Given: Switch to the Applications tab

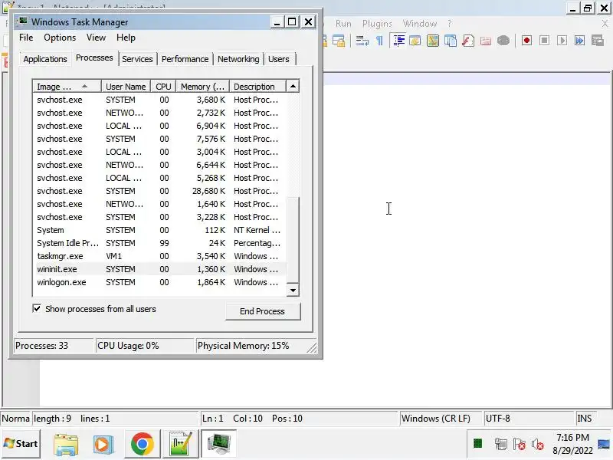Looking at the screenshot, I should point(45,59).
